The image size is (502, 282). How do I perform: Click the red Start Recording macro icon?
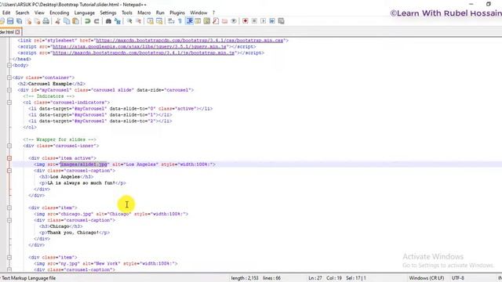[x=246, y=21]
